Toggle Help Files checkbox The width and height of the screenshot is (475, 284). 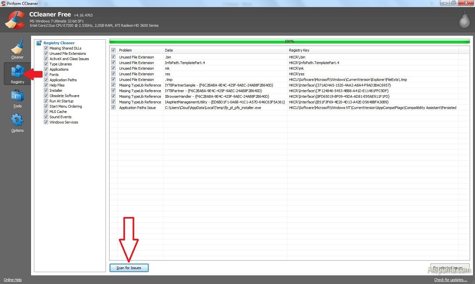pos(46,85)
